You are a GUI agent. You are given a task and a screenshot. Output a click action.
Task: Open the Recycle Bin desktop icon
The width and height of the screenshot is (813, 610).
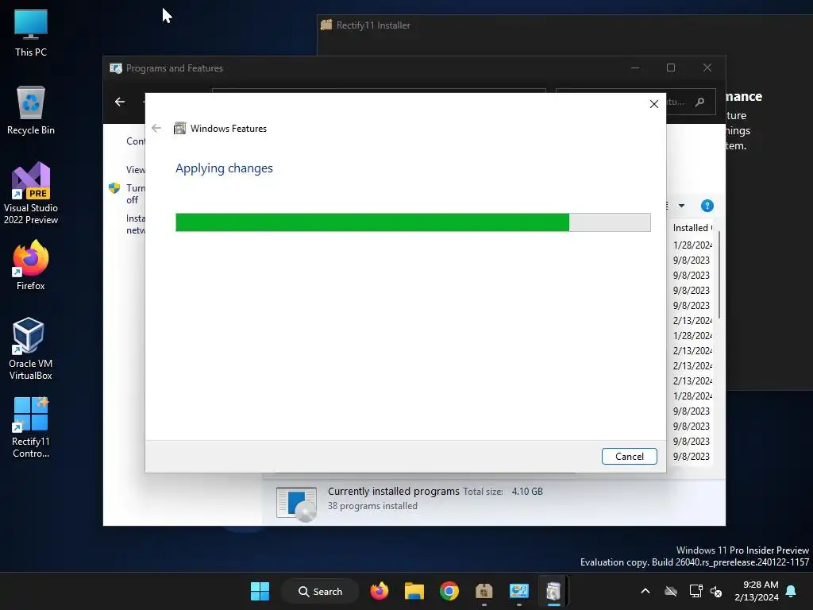(31, 110)
